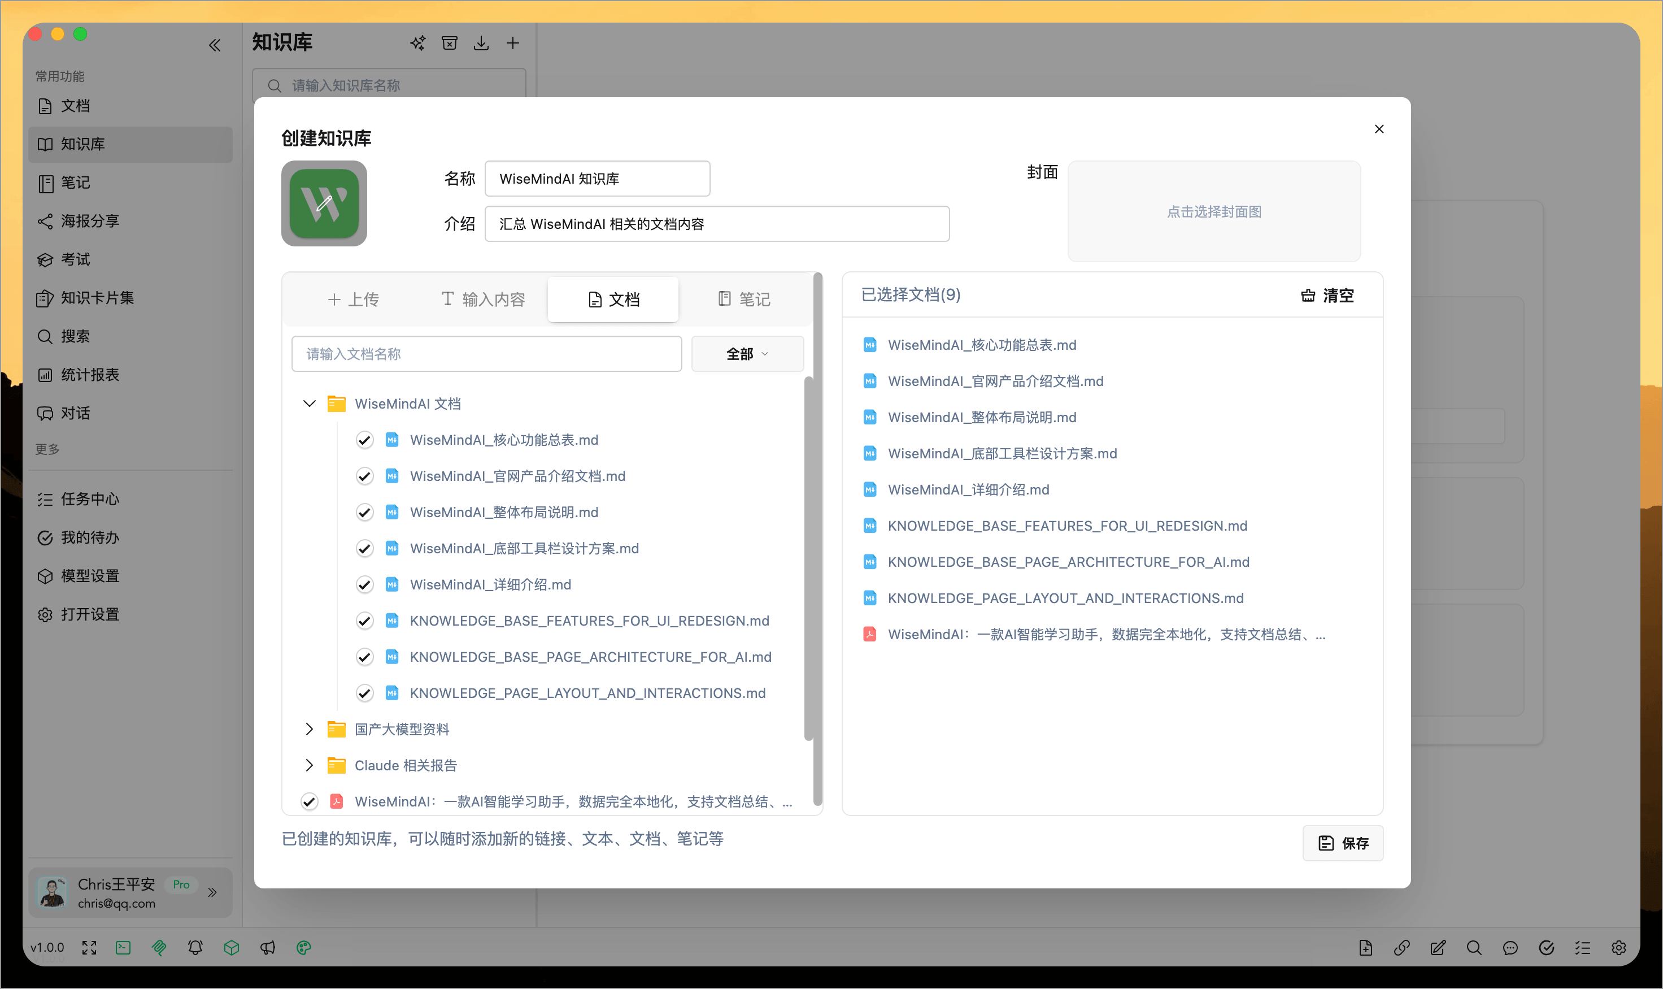
Task: Click the 保存 button
Action: click(x=1342, y=843)
